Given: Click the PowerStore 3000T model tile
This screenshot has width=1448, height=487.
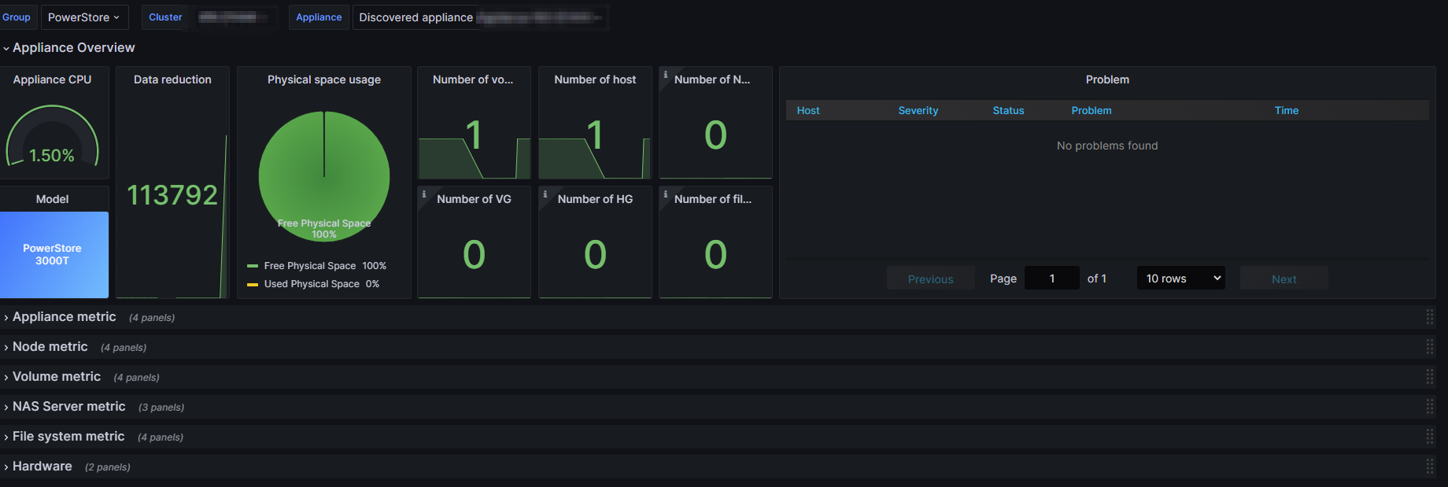Looking at the screenshot, I should coord(52,255).
